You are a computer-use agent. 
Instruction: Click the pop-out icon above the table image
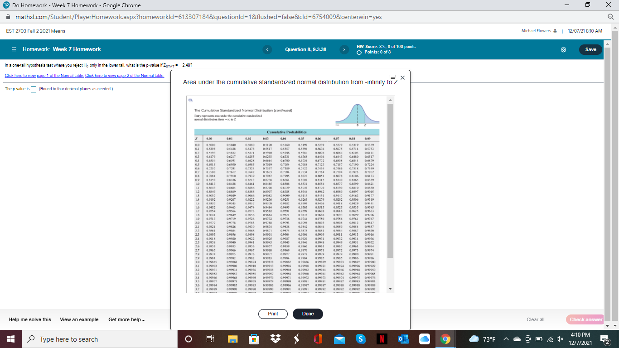click(191, 100)
